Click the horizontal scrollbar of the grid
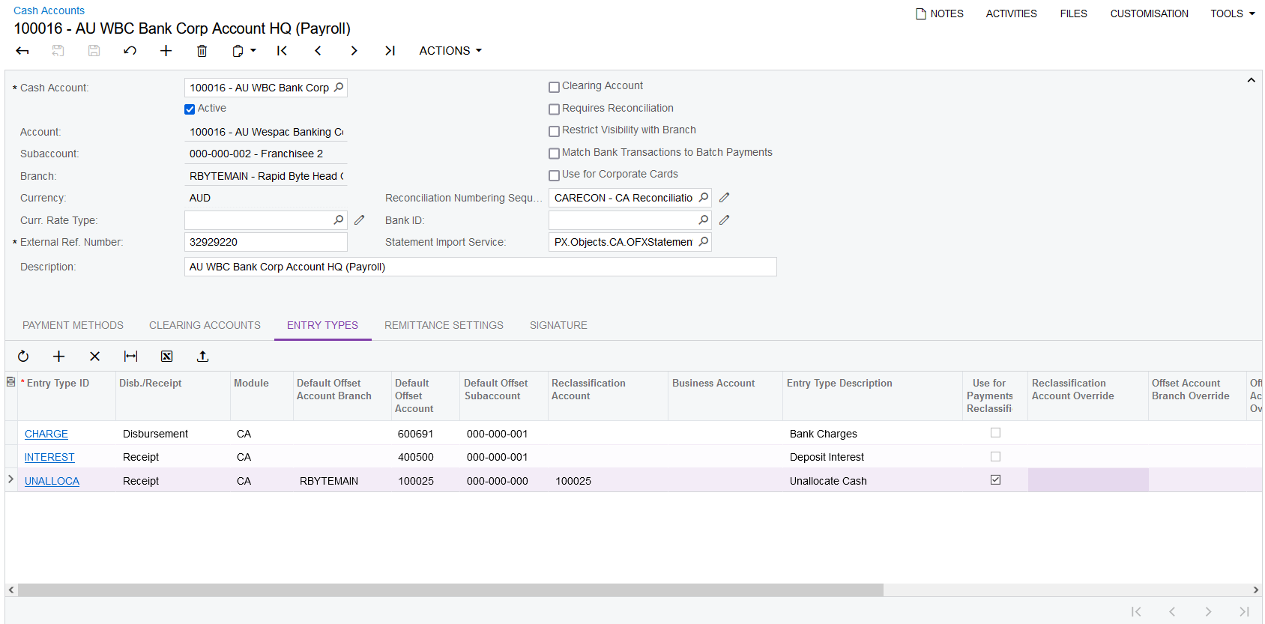The height and width of the screenshot is (624, 1265). [450, 590]
